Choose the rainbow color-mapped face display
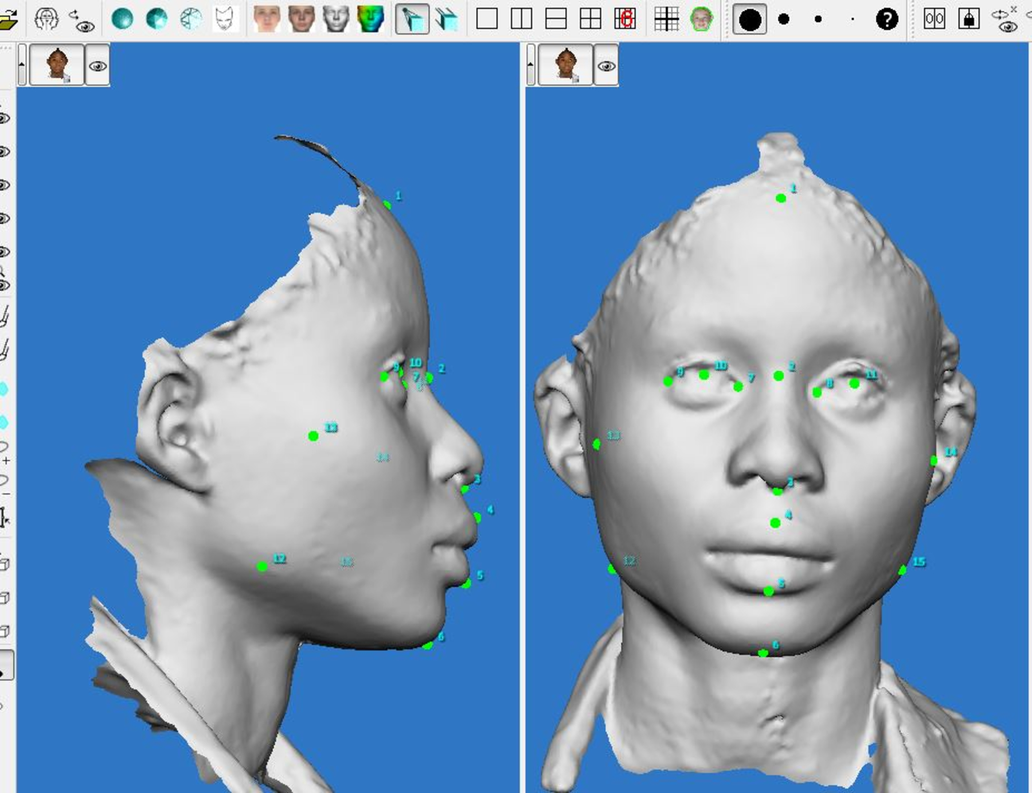 pyautogui.click(x=370, y=19)
